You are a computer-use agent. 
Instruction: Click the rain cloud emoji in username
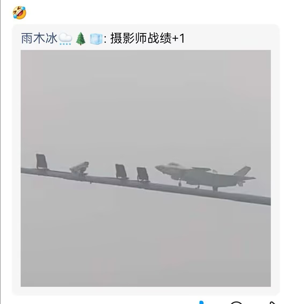[65, 39]
